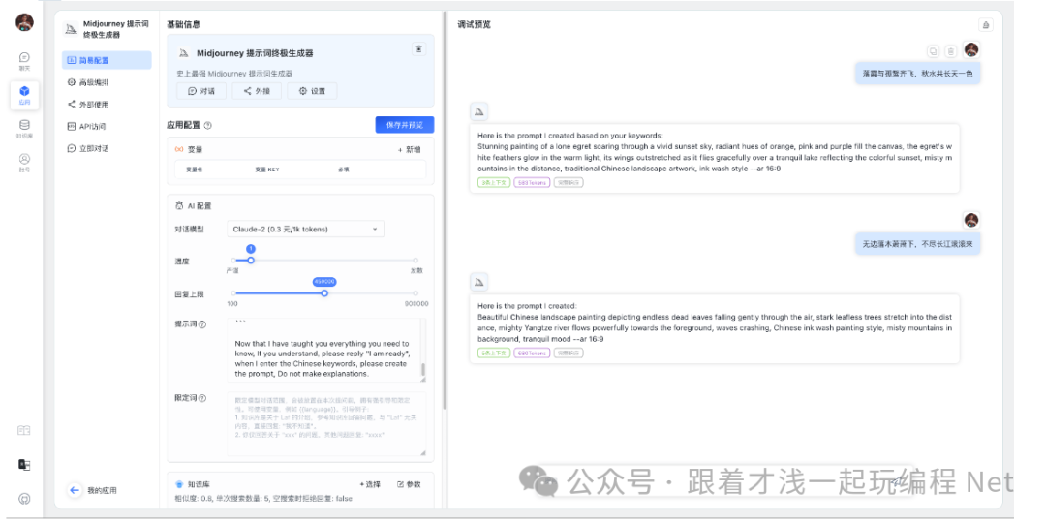Click the 3条上下文 tag on the first reply
Viewport: 1046px width, 523px height.
tap(494, 182)
